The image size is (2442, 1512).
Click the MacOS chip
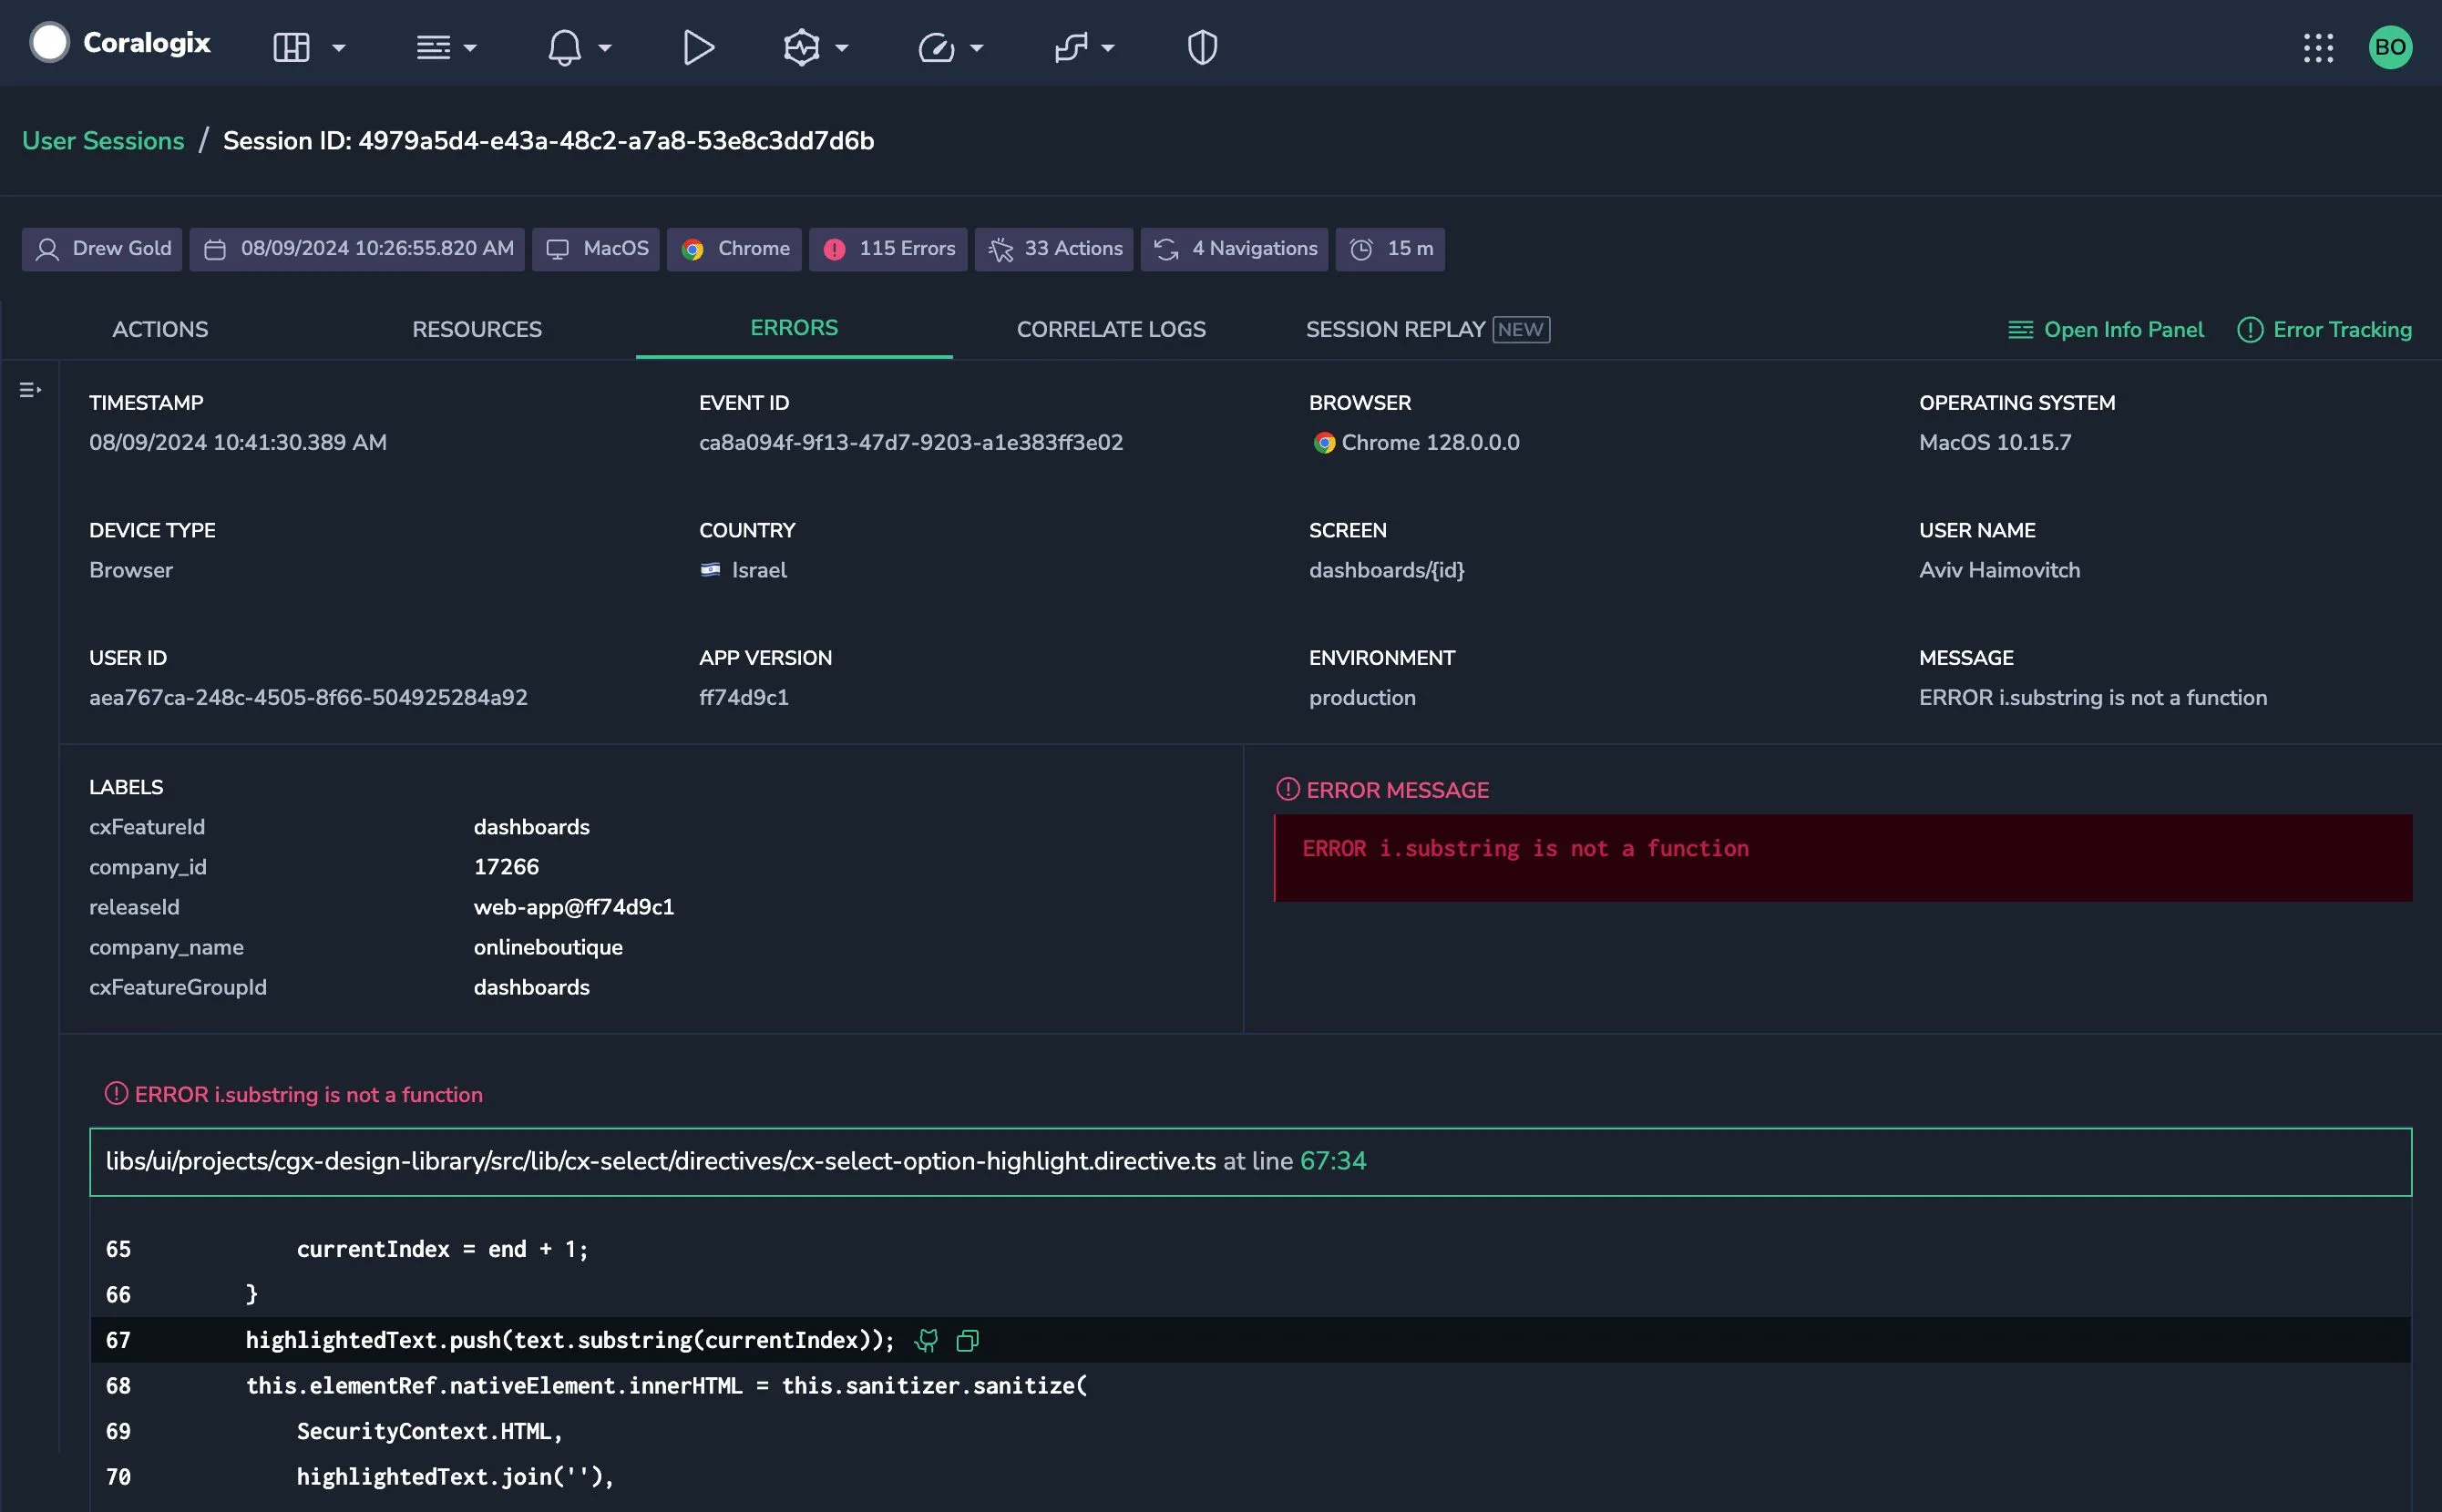pyautogui.click(x=596, y=249)
